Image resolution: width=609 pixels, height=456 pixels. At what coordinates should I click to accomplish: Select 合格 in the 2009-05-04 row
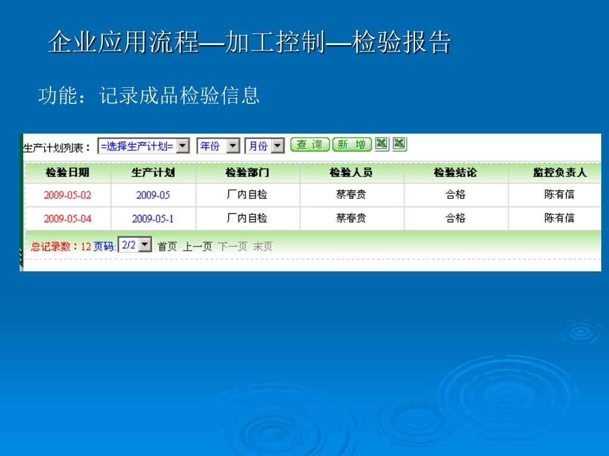pyautogui.click(x=455, y=218)
